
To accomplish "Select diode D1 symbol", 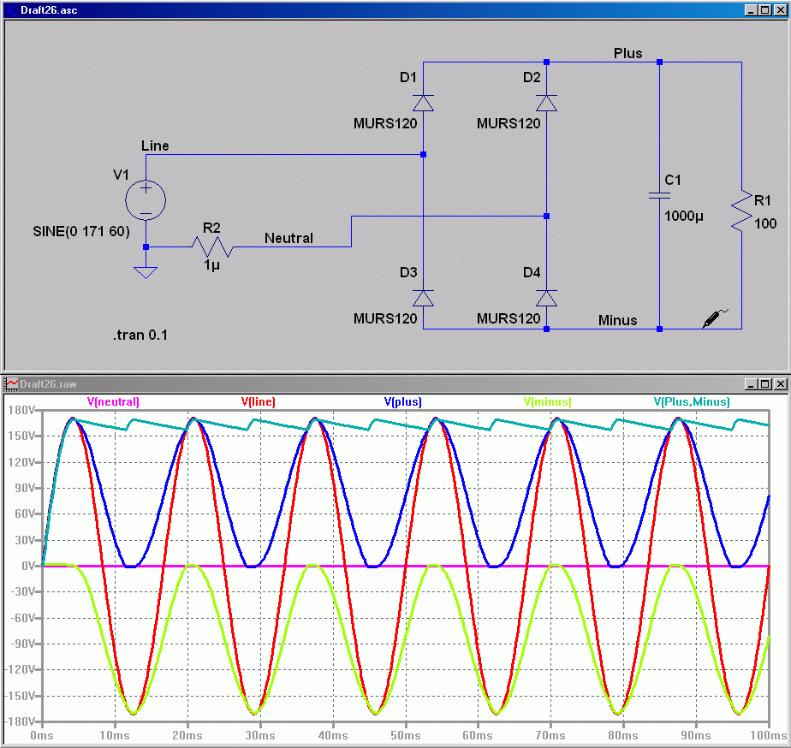I will tap(423, 103).
